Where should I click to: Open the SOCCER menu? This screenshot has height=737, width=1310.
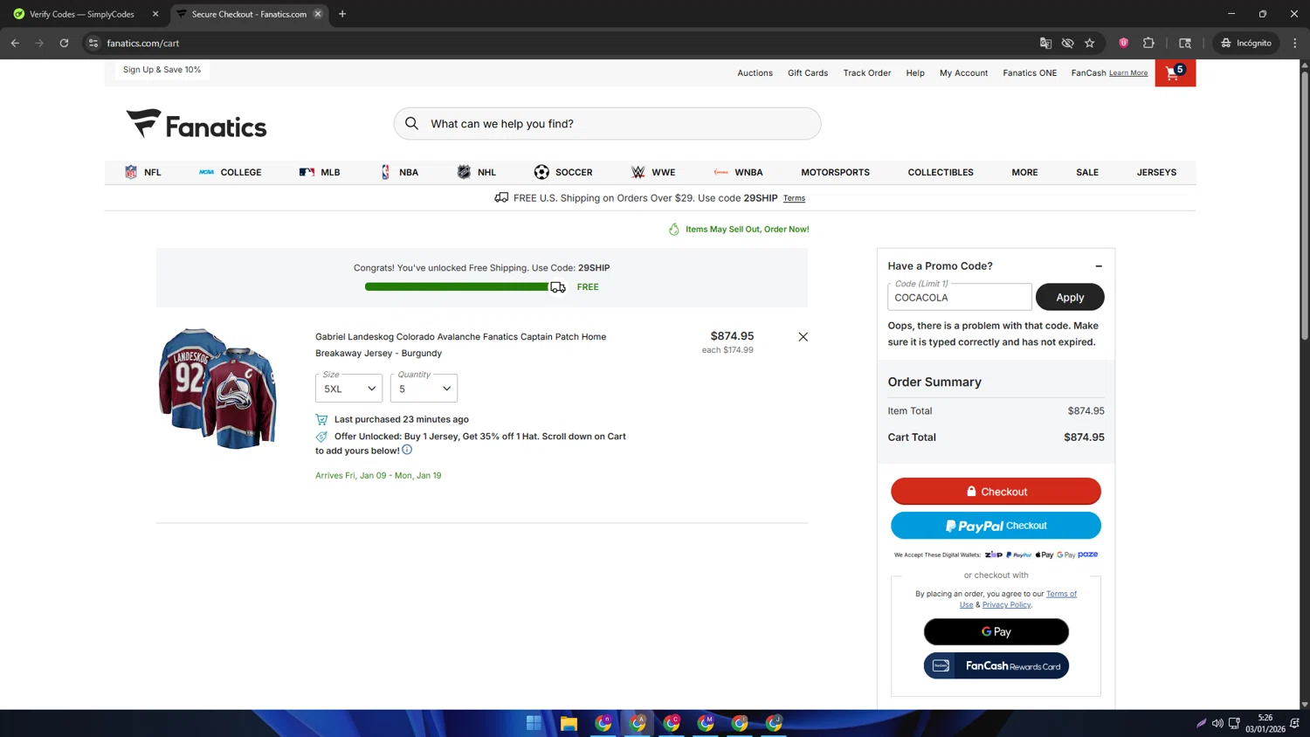[563, 172]
